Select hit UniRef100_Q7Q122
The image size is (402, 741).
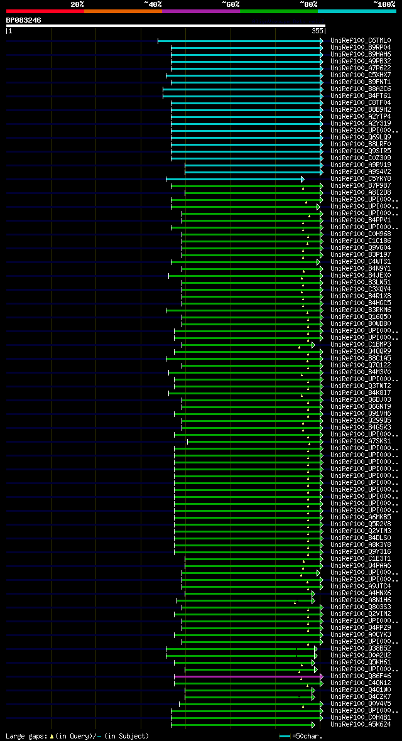click(361, 365)
